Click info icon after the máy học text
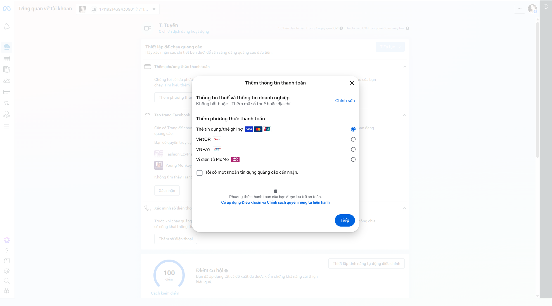 (408, 28)
